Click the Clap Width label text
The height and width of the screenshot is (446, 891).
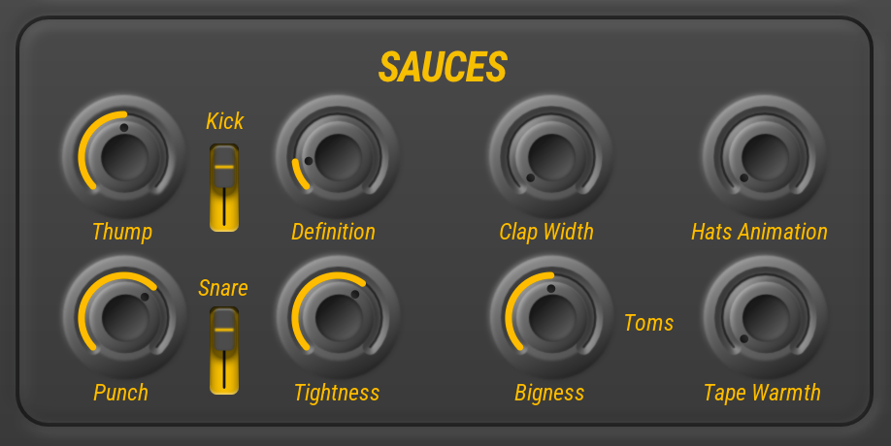(x=546, y=232)
